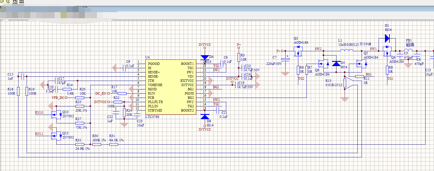Click the C17 47pF capacitor symbol
The image size is (434, 171).
(x=57, y=81)
